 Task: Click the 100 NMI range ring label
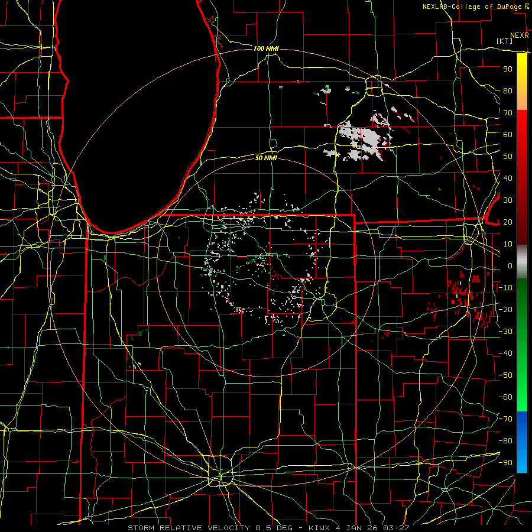[266, 48]
